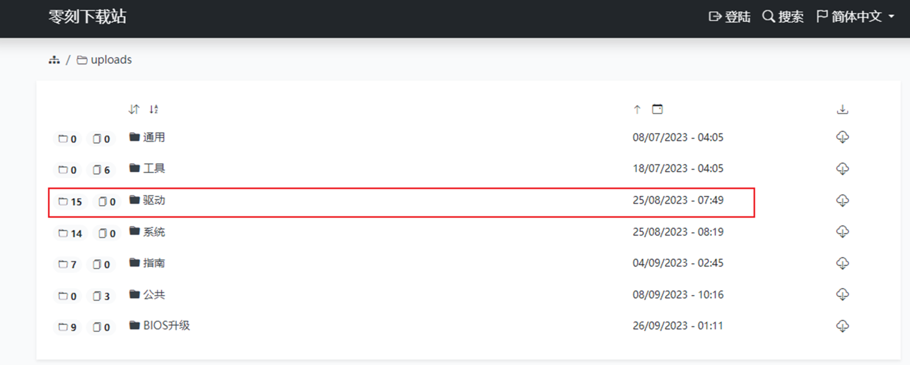Download the 系统 folder via cloud icon

click(842, 232)
